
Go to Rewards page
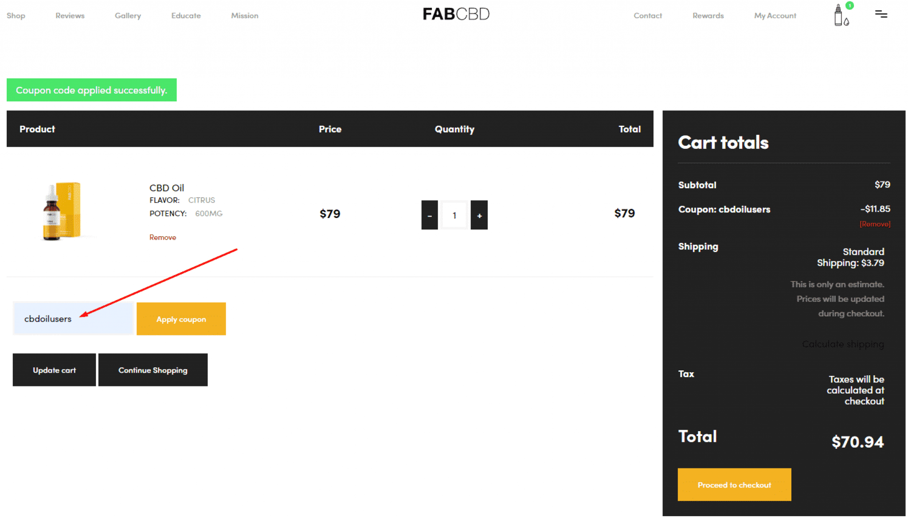708,16
